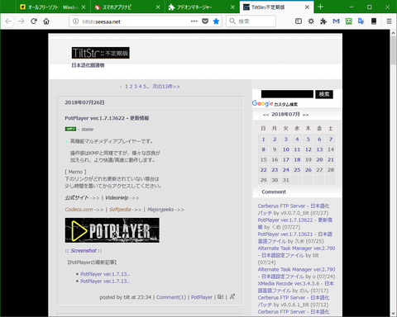Viewport: 397px width, 317px height.
Task: Open the translate extension icon
Action: coord(361,21)
